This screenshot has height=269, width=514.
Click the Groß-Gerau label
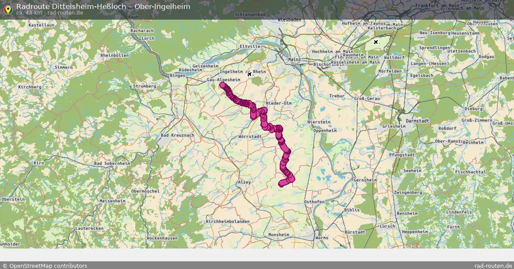click(367, 98)
